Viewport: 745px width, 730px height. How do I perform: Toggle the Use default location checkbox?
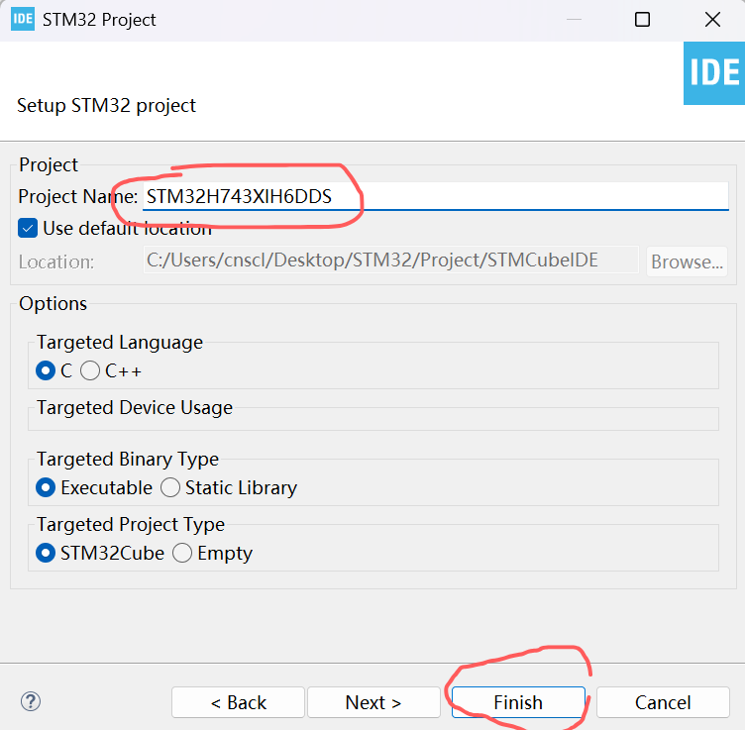(28, 228)
